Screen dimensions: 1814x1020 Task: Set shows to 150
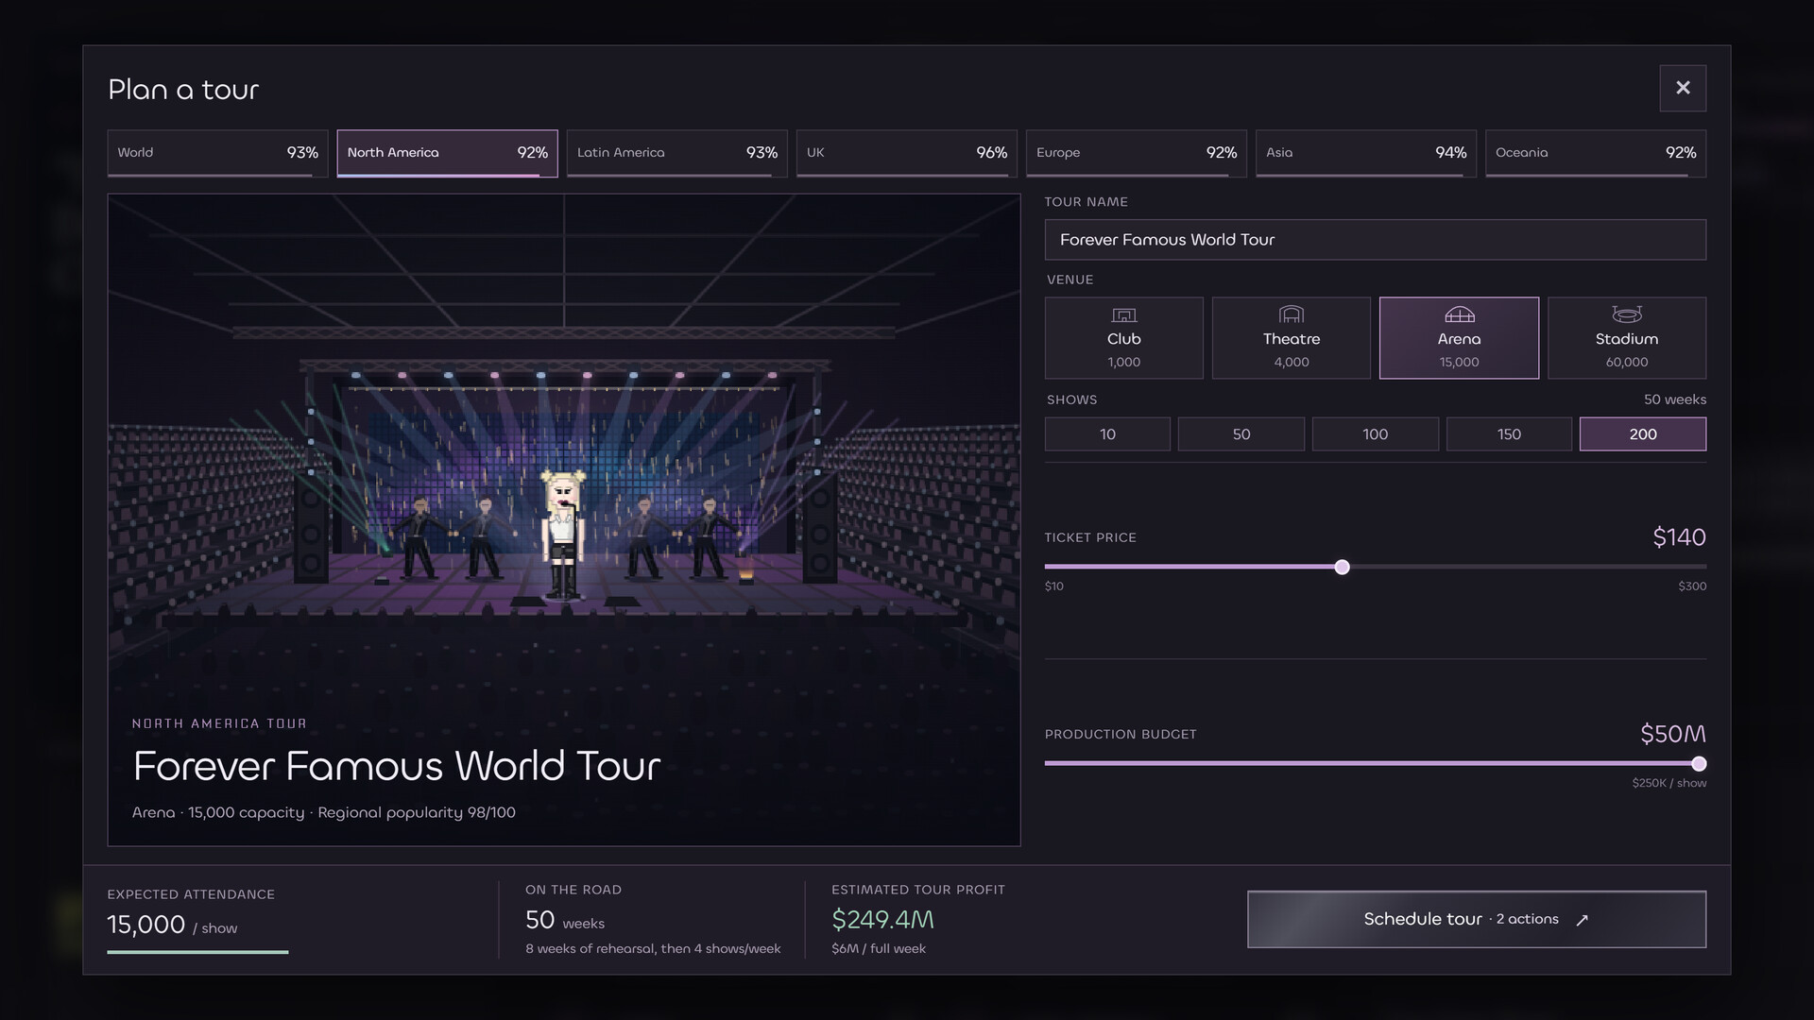coord(1509,434)
